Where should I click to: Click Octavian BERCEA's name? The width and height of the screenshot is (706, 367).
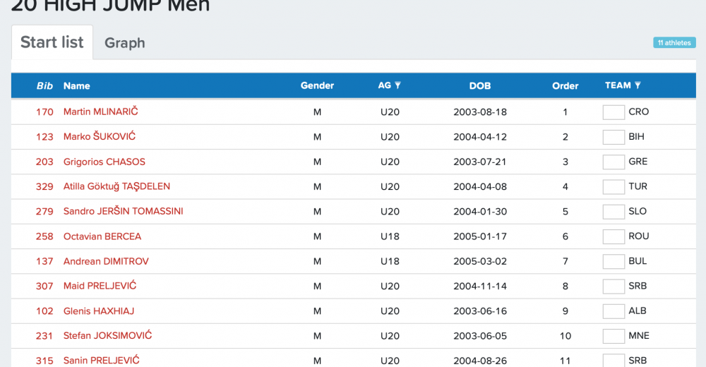(x=102, y=236)
